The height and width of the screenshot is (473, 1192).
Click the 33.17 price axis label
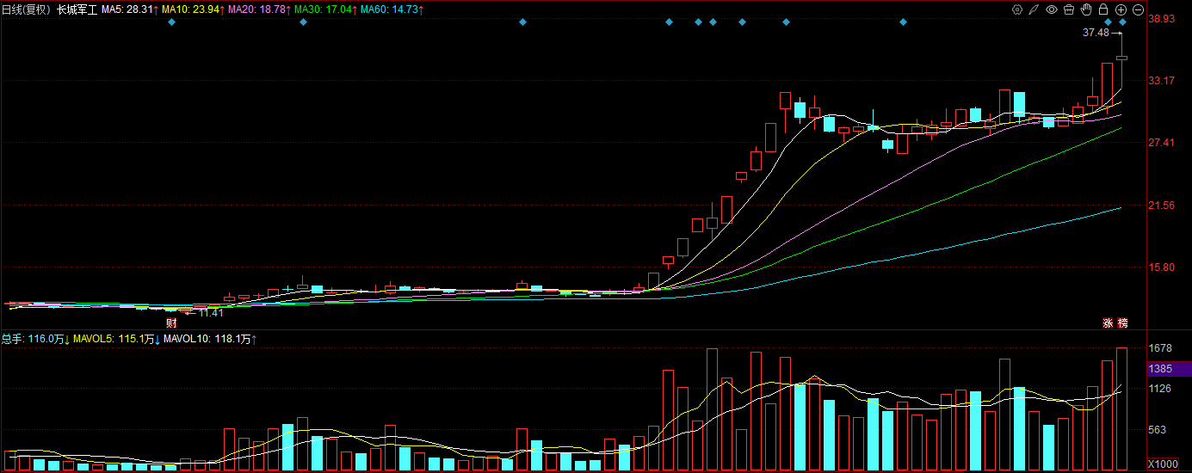(1163, 81)
